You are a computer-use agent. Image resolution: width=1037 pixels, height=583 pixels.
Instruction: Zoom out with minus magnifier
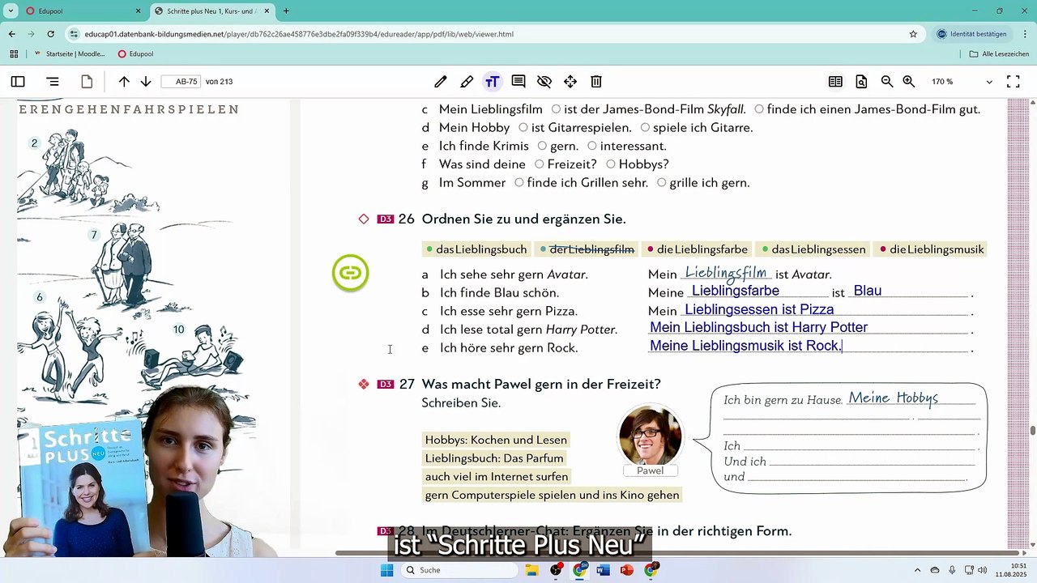click(887, 82)
